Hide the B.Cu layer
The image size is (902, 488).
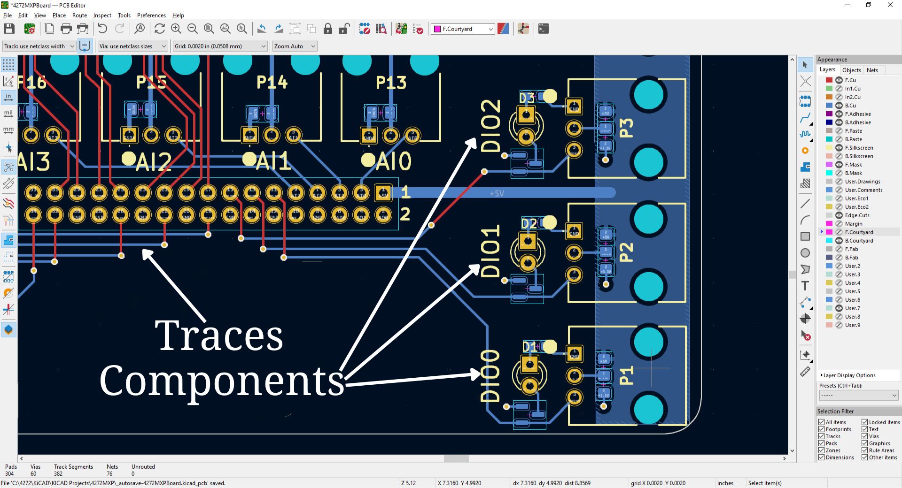(x=839, y=105)
